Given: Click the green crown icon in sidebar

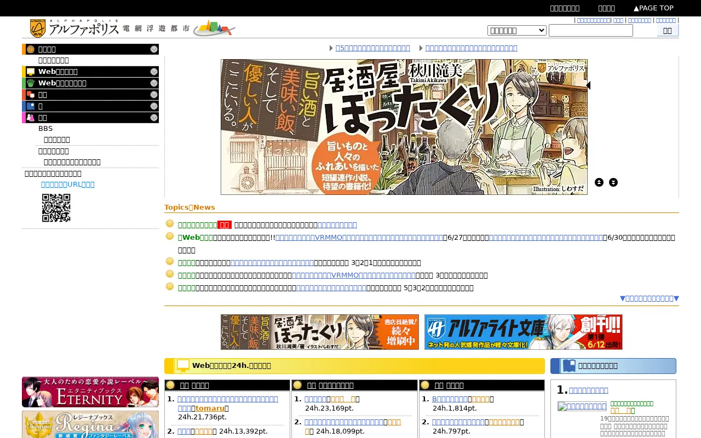Looking at the screenshot, I should point(31,83).
